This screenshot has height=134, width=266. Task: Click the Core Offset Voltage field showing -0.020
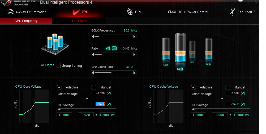(x=98, y=93)
